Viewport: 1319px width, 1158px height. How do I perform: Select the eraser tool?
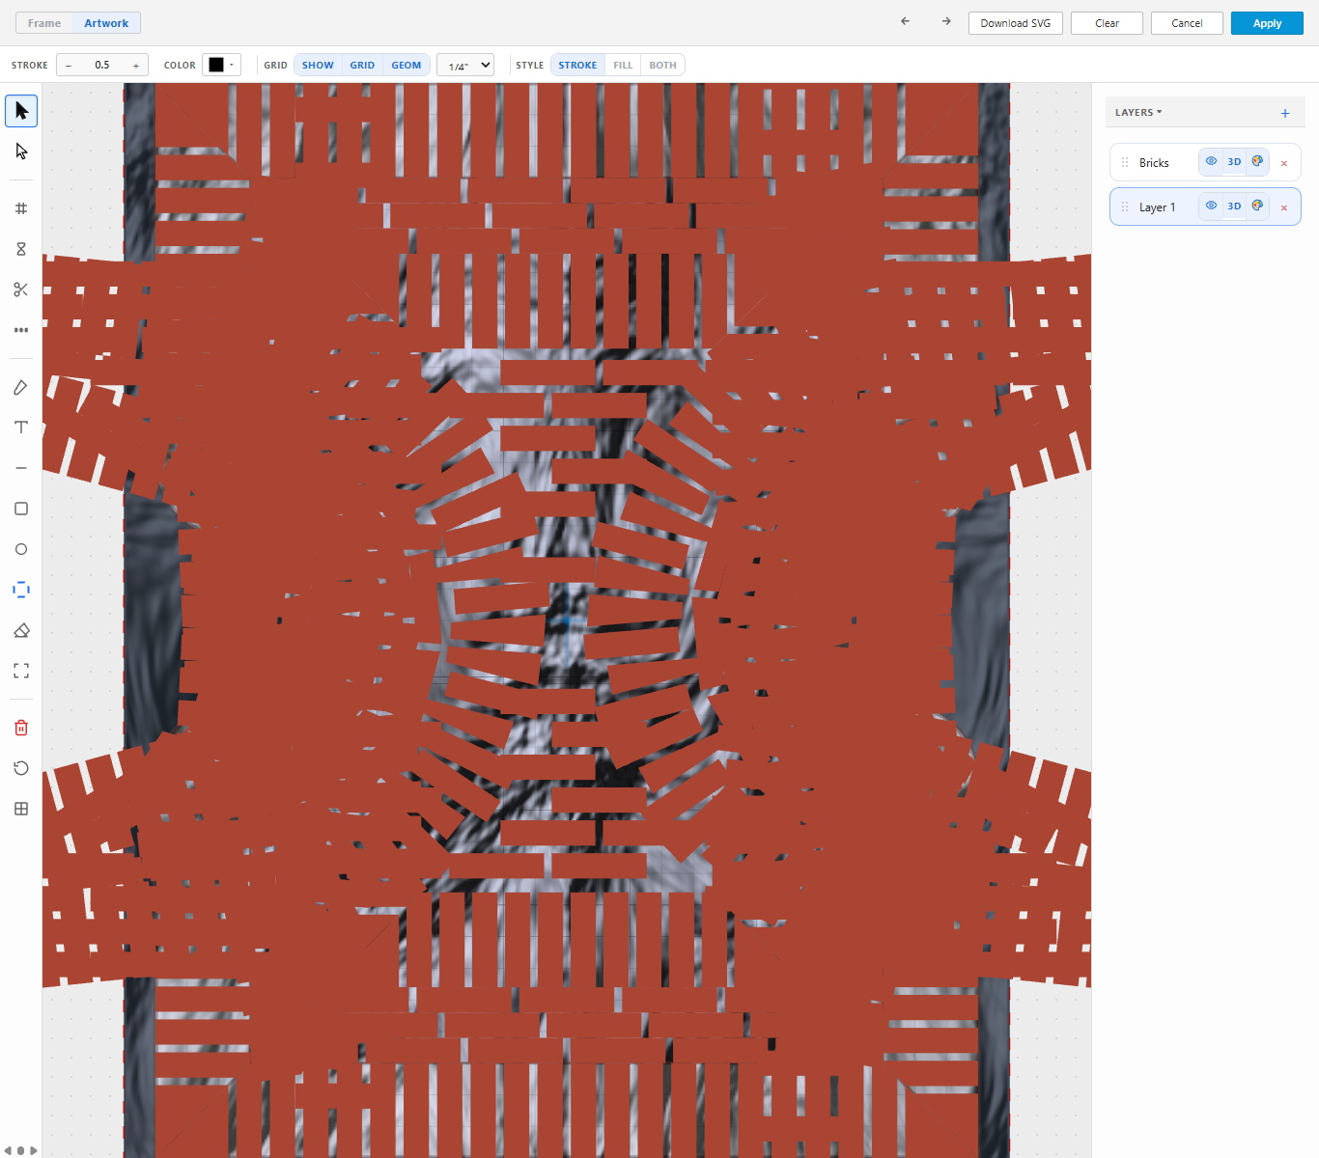(x=21, y=630)
